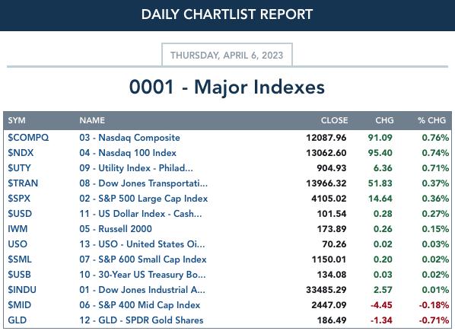Select 02 - S&P 500 Large Cap Index
The width and height of the screenshot is (455, 331).
point(143,199)
